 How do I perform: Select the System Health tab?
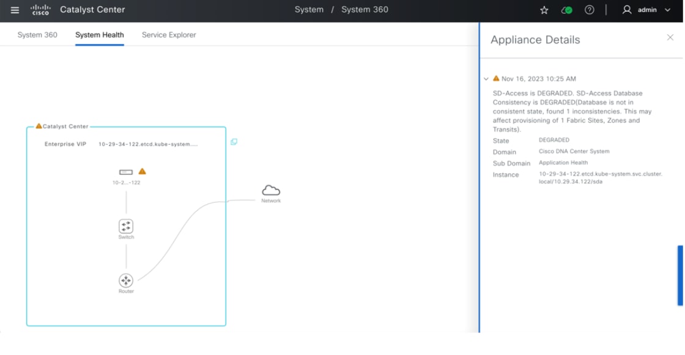[100, 35]
